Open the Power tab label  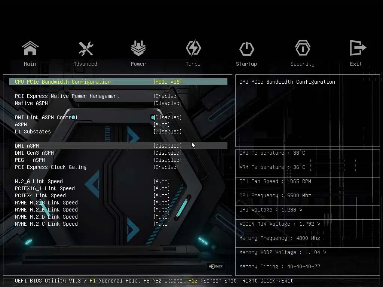coord(138,64)
